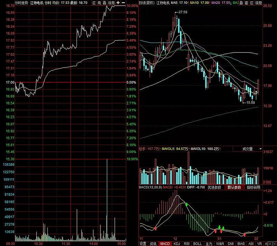Switch to BIAS indicator tab
Image resolution: width=277 pixels, height=246 pixels.
[241, 244]
